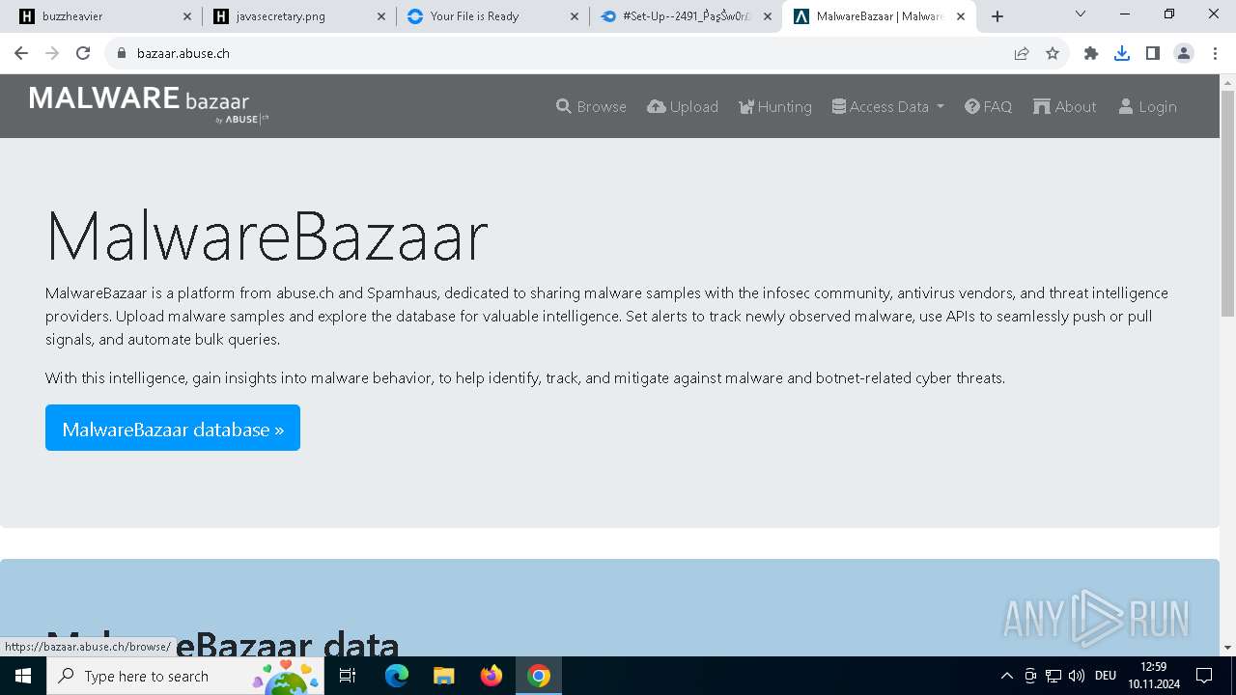Share this page icon

pos(1022,53)
